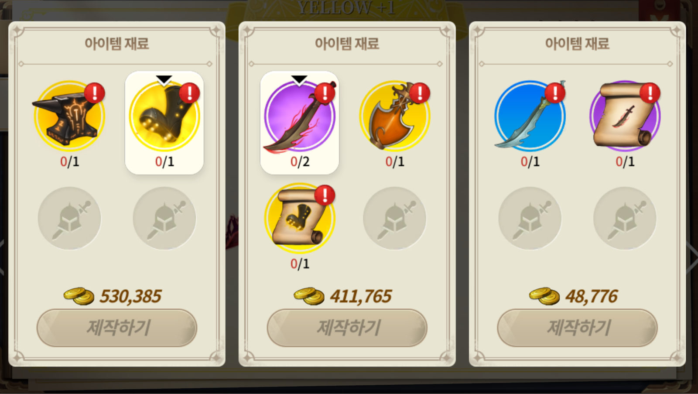The image size is (698, 394).
Task: Tap the right-side next page arrow
Action: (x=692, y=257)
